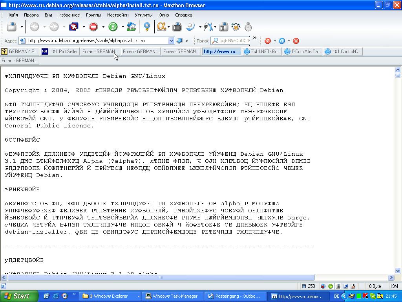The height and width of the screenshot is (302, 402).
Task: Switch to the 1&1 Control-C... tab
Action: pos(343,52)
